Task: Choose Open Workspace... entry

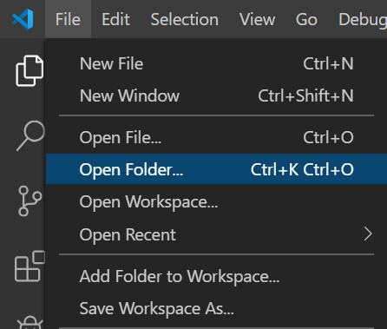Action: [x=216, y=201]
